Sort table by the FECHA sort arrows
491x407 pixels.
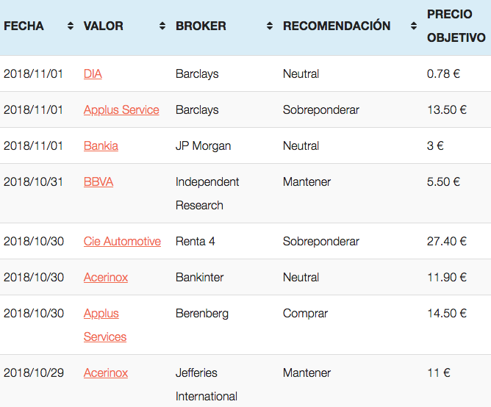pos(71,26)
